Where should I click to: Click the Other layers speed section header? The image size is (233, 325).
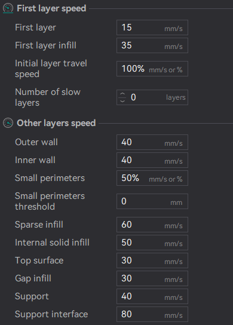(x=56, y=123)
